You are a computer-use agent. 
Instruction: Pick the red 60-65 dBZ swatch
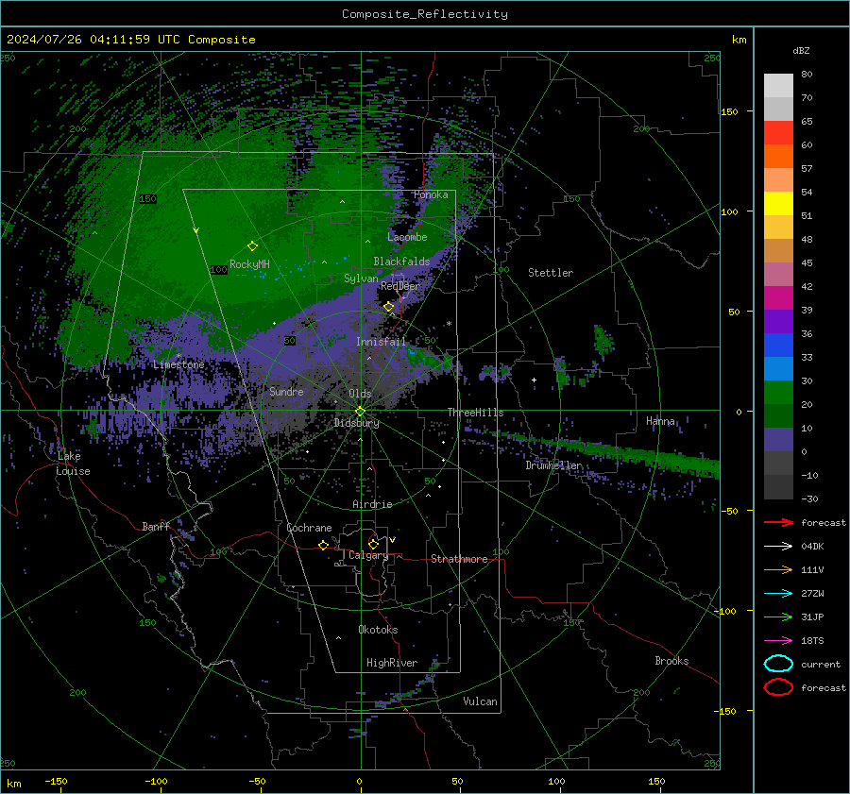click(778, 133)
